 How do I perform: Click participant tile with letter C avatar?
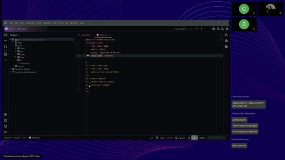(244, 9)
